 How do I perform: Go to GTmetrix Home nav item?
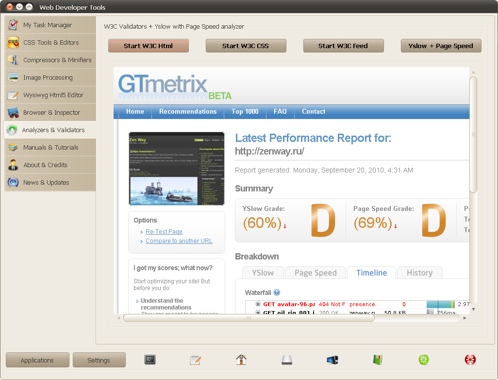135,112
